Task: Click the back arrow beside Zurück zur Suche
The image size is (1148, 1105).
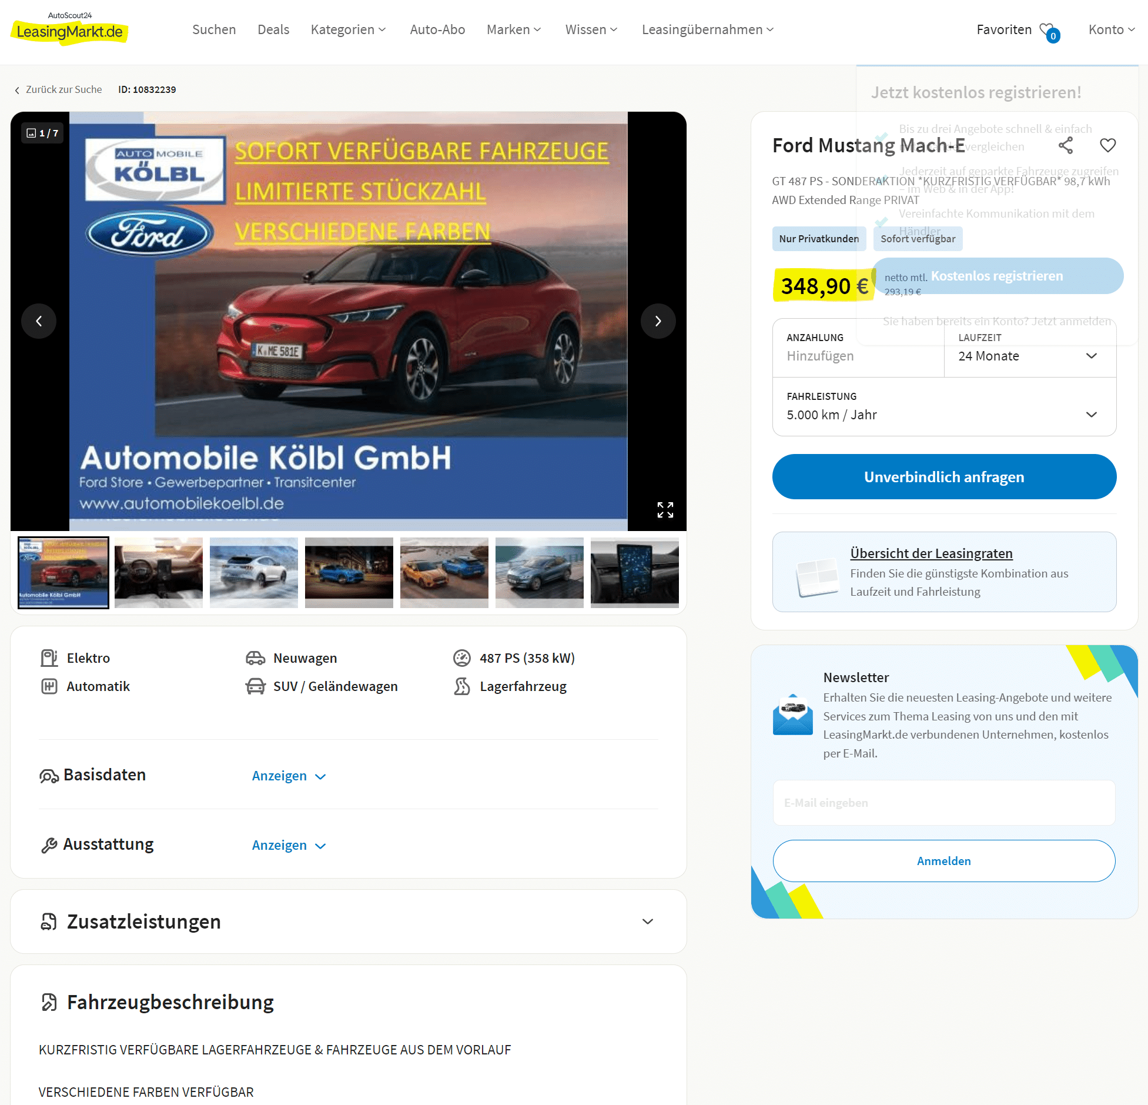Action: coord(17,90)
